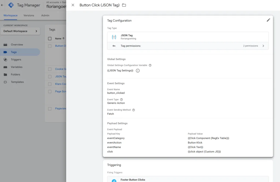Go back using the arrow beside Tag Manager

point(2,5)
